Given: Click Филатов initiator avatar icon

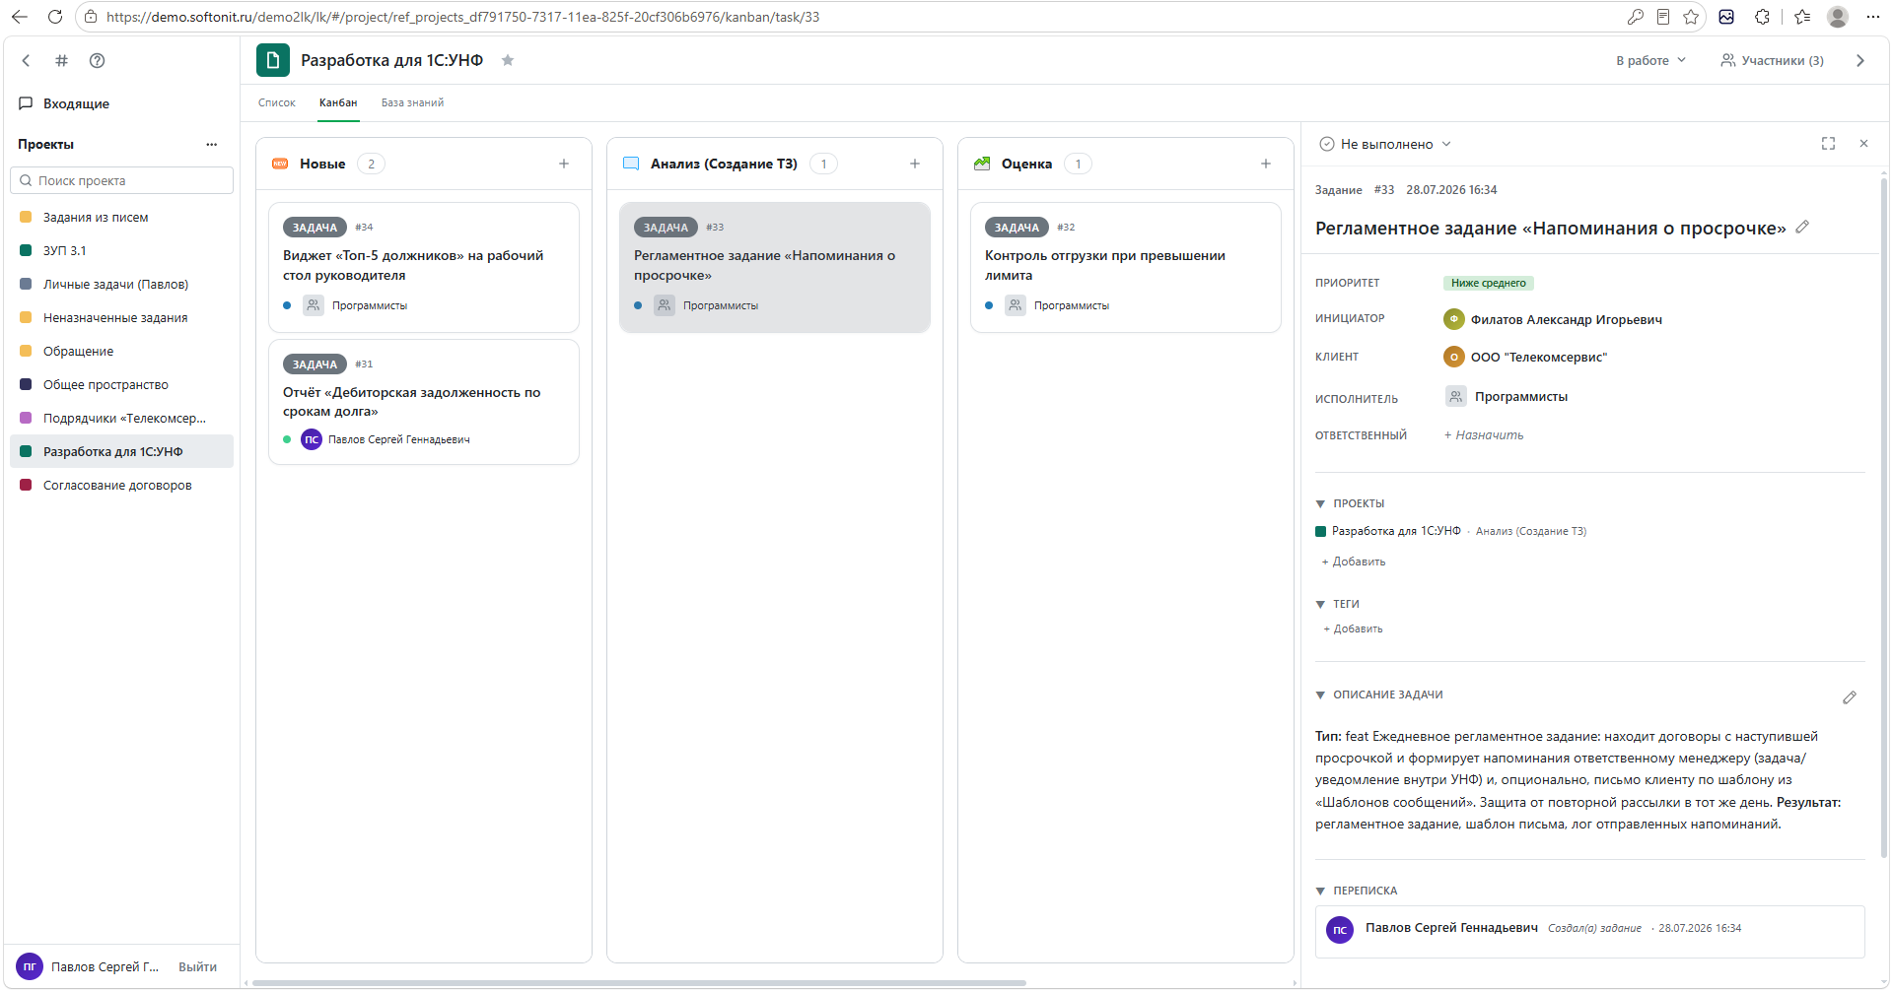Looking at the screenshot, I should [x=1453, y=319].
